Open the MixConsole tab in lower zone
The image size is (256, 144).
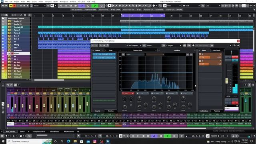coord(10,132)
